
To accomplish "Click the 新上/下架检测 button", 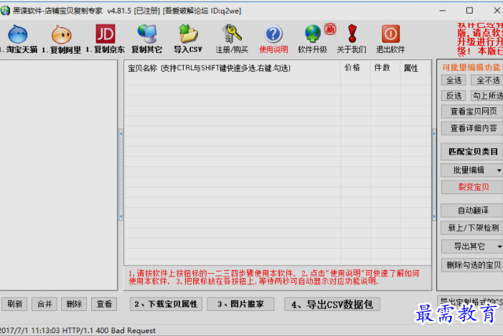I will click(x=473, y=228).
